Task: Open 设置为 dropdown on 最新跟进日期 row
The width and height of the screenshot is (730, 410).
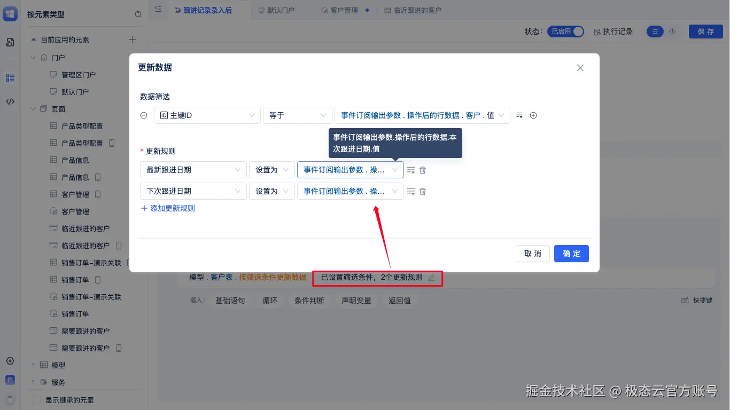Action: 272,170
